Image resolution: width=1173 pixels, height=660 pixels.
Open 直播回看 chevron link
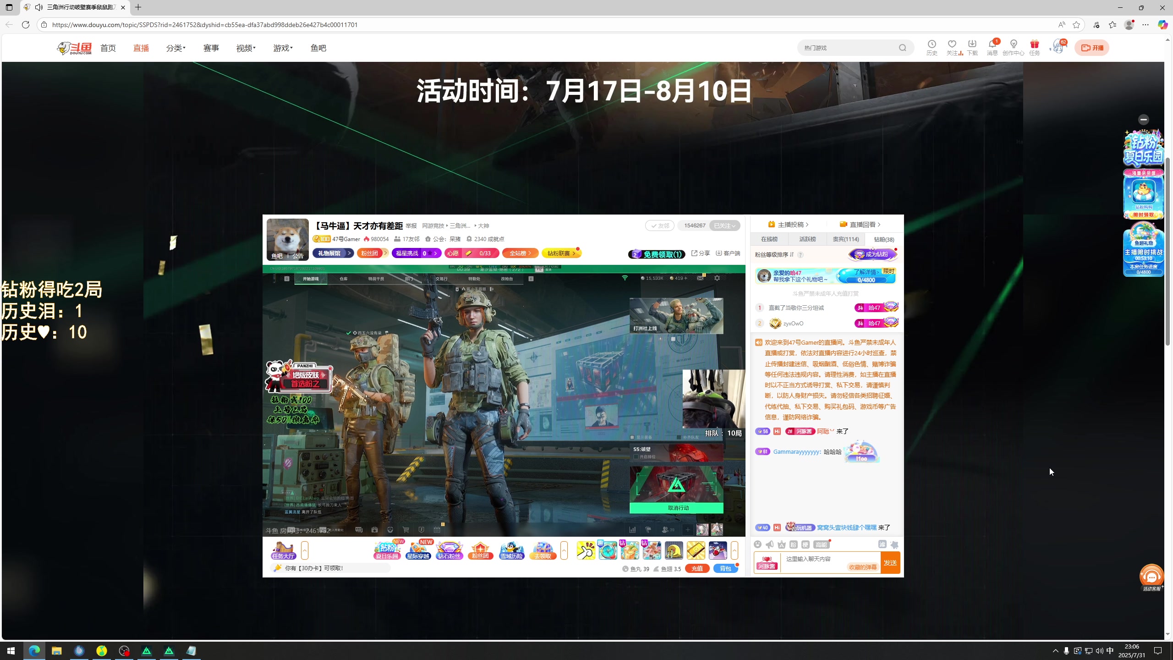pos(861,225)
